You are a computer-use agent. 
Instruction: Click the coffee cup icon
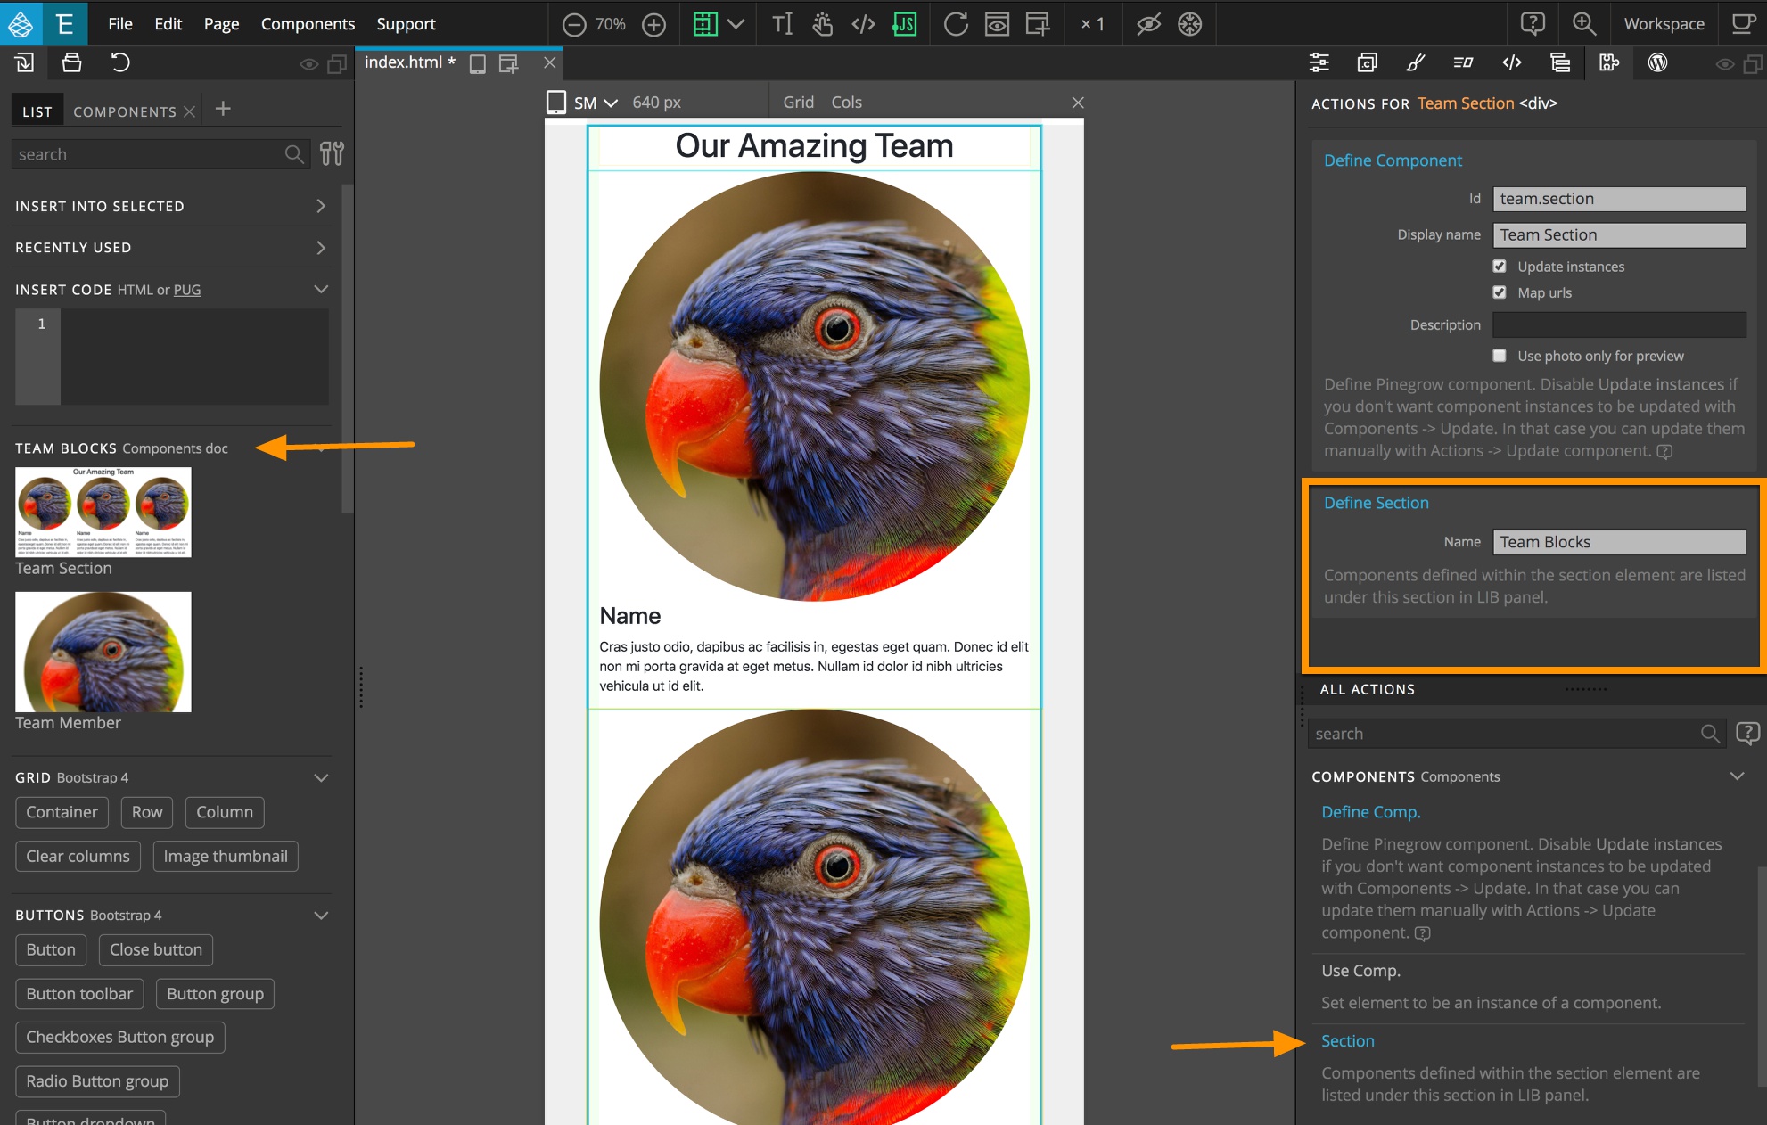[1743, 24]
